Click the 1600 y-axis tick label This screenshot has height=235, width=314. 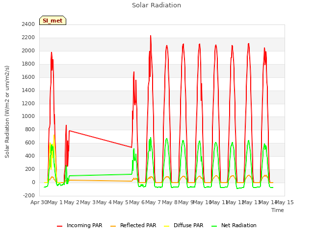[x=28, y=77]
